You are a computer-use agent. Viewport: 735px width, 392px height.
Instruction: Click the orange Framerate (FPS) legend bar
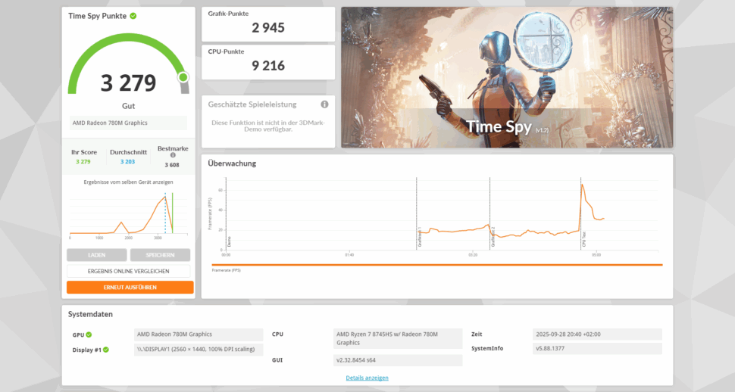pyautogui.click(x=437, y=265)
